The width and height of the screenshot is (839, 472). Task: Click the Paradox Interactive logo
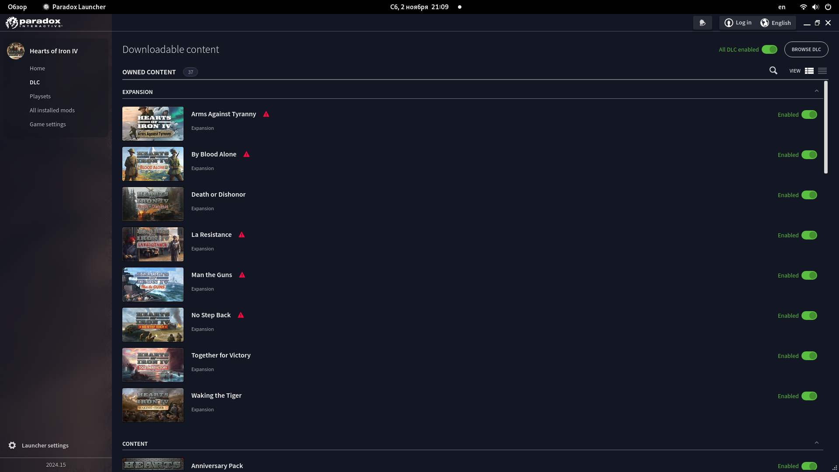click(x=34, y=22)
